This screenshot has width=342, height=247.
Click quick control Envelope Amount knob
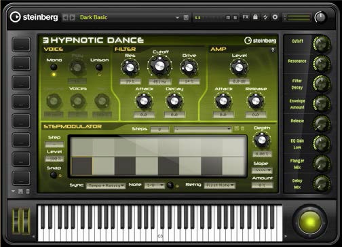[322, 104]
